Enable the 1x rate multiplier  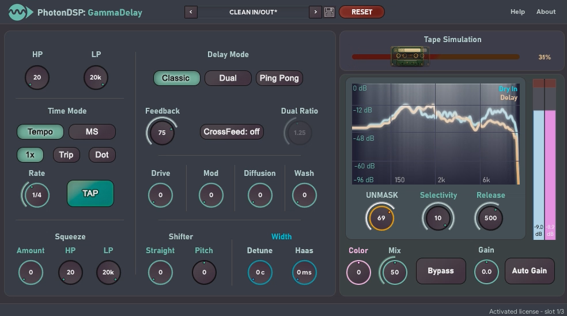(x=30, y=155)
